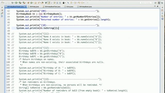Open second icon in left trim bar
165x93 pixels.
pos(2,10)
